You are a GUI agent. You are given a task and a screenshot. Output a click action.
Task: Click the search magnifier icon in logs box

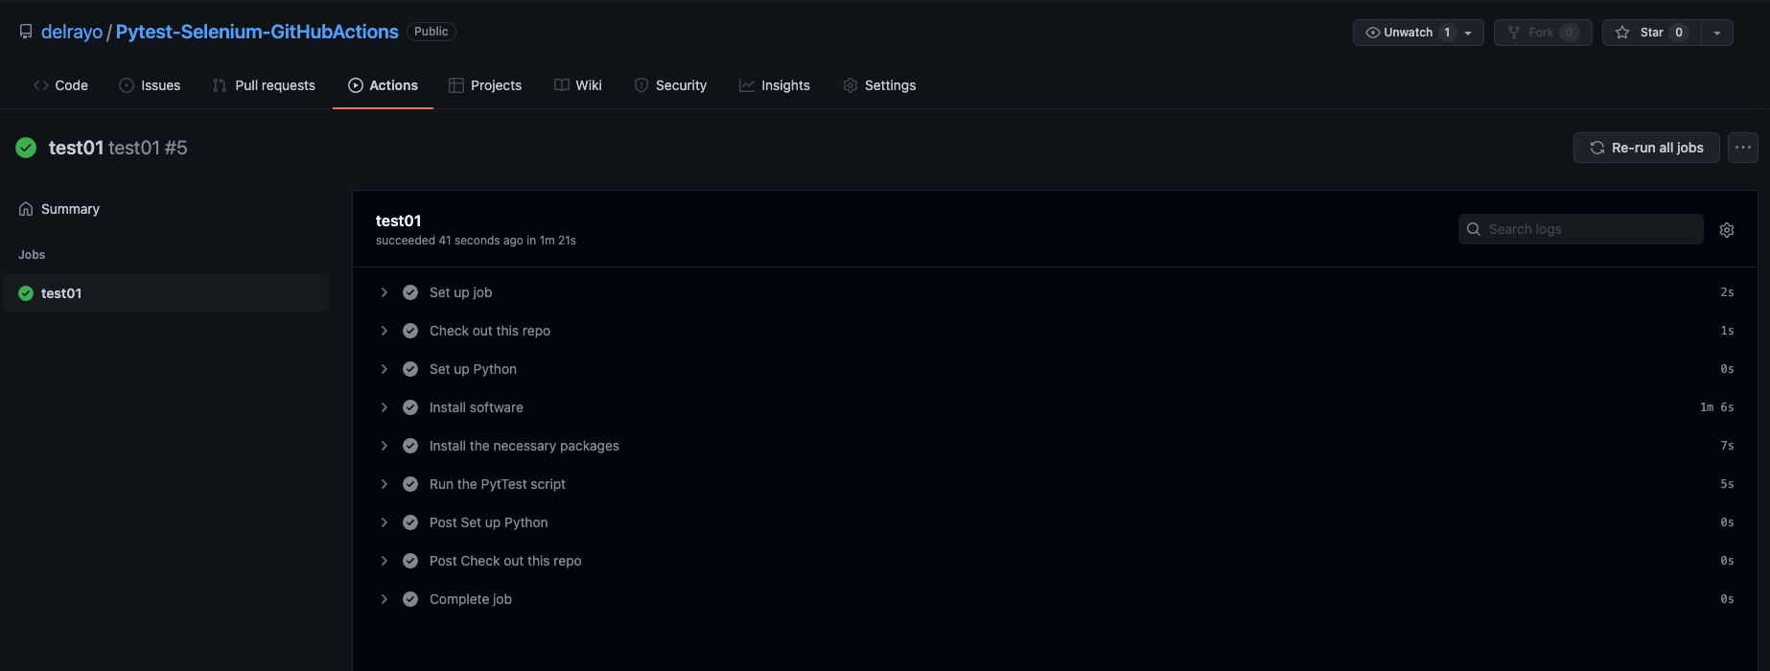click(x=1474, y=229)
